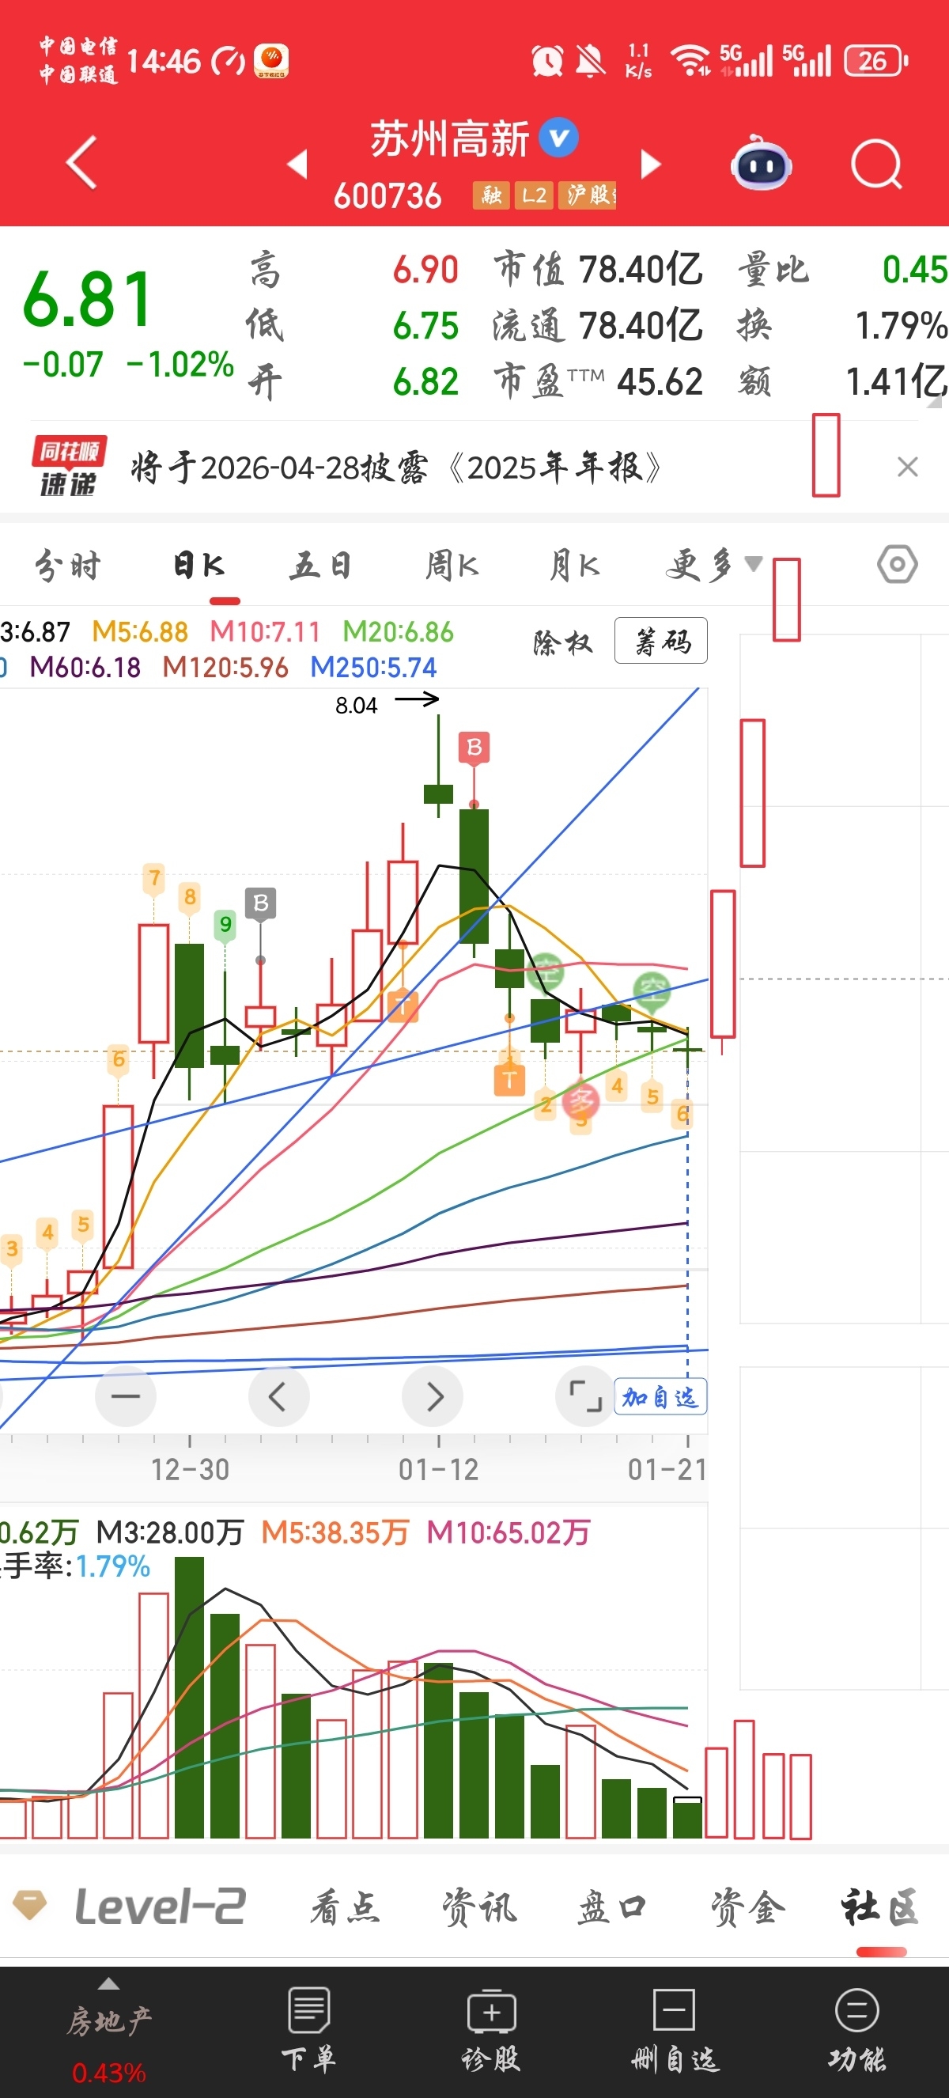This screenshot has width=949, height=2098.
Task: Tap the orange T marker below candles
Action: pyautogui.click(x=509, y=1079)
